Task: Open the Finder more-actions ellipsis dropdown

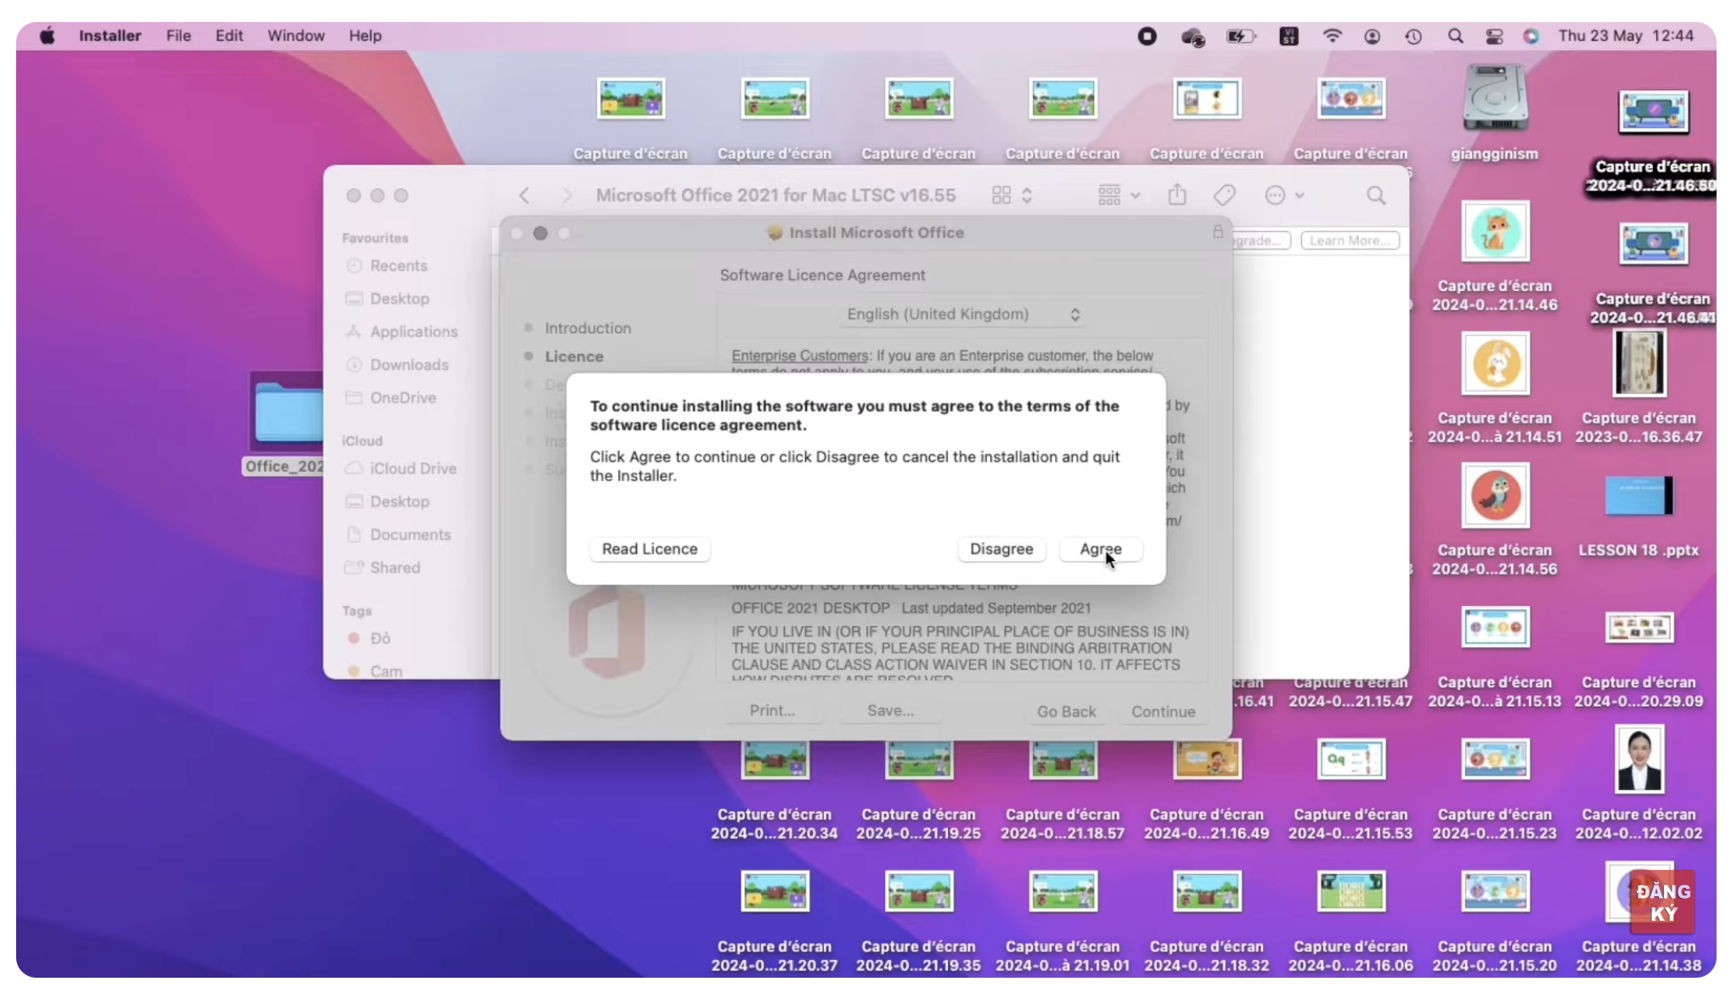Action: click(x=1283, y=195)
